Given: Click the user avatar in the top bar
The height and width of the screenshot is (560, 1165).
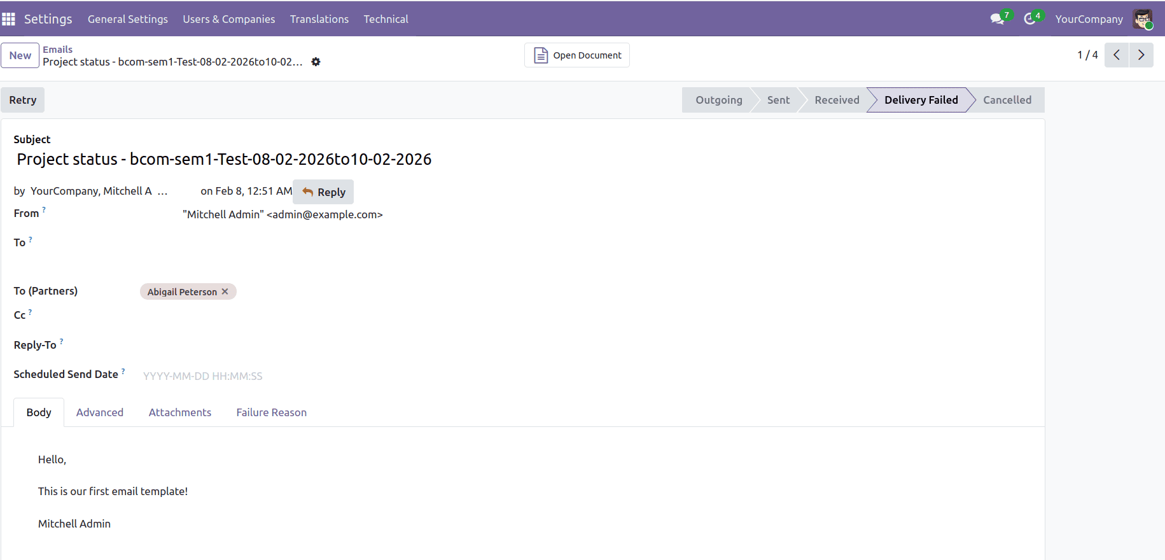Looking at the screenshot, I should tap(1143, 19).
